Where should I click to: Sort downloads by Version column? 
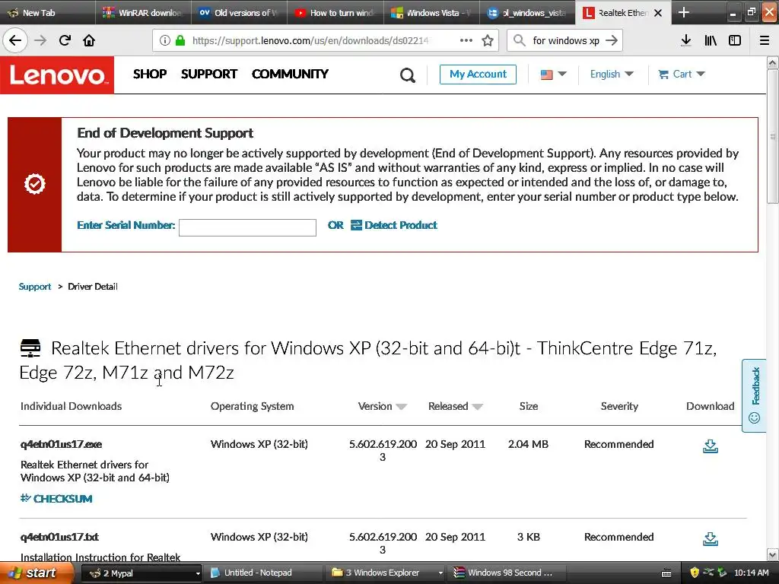(382, 406)
